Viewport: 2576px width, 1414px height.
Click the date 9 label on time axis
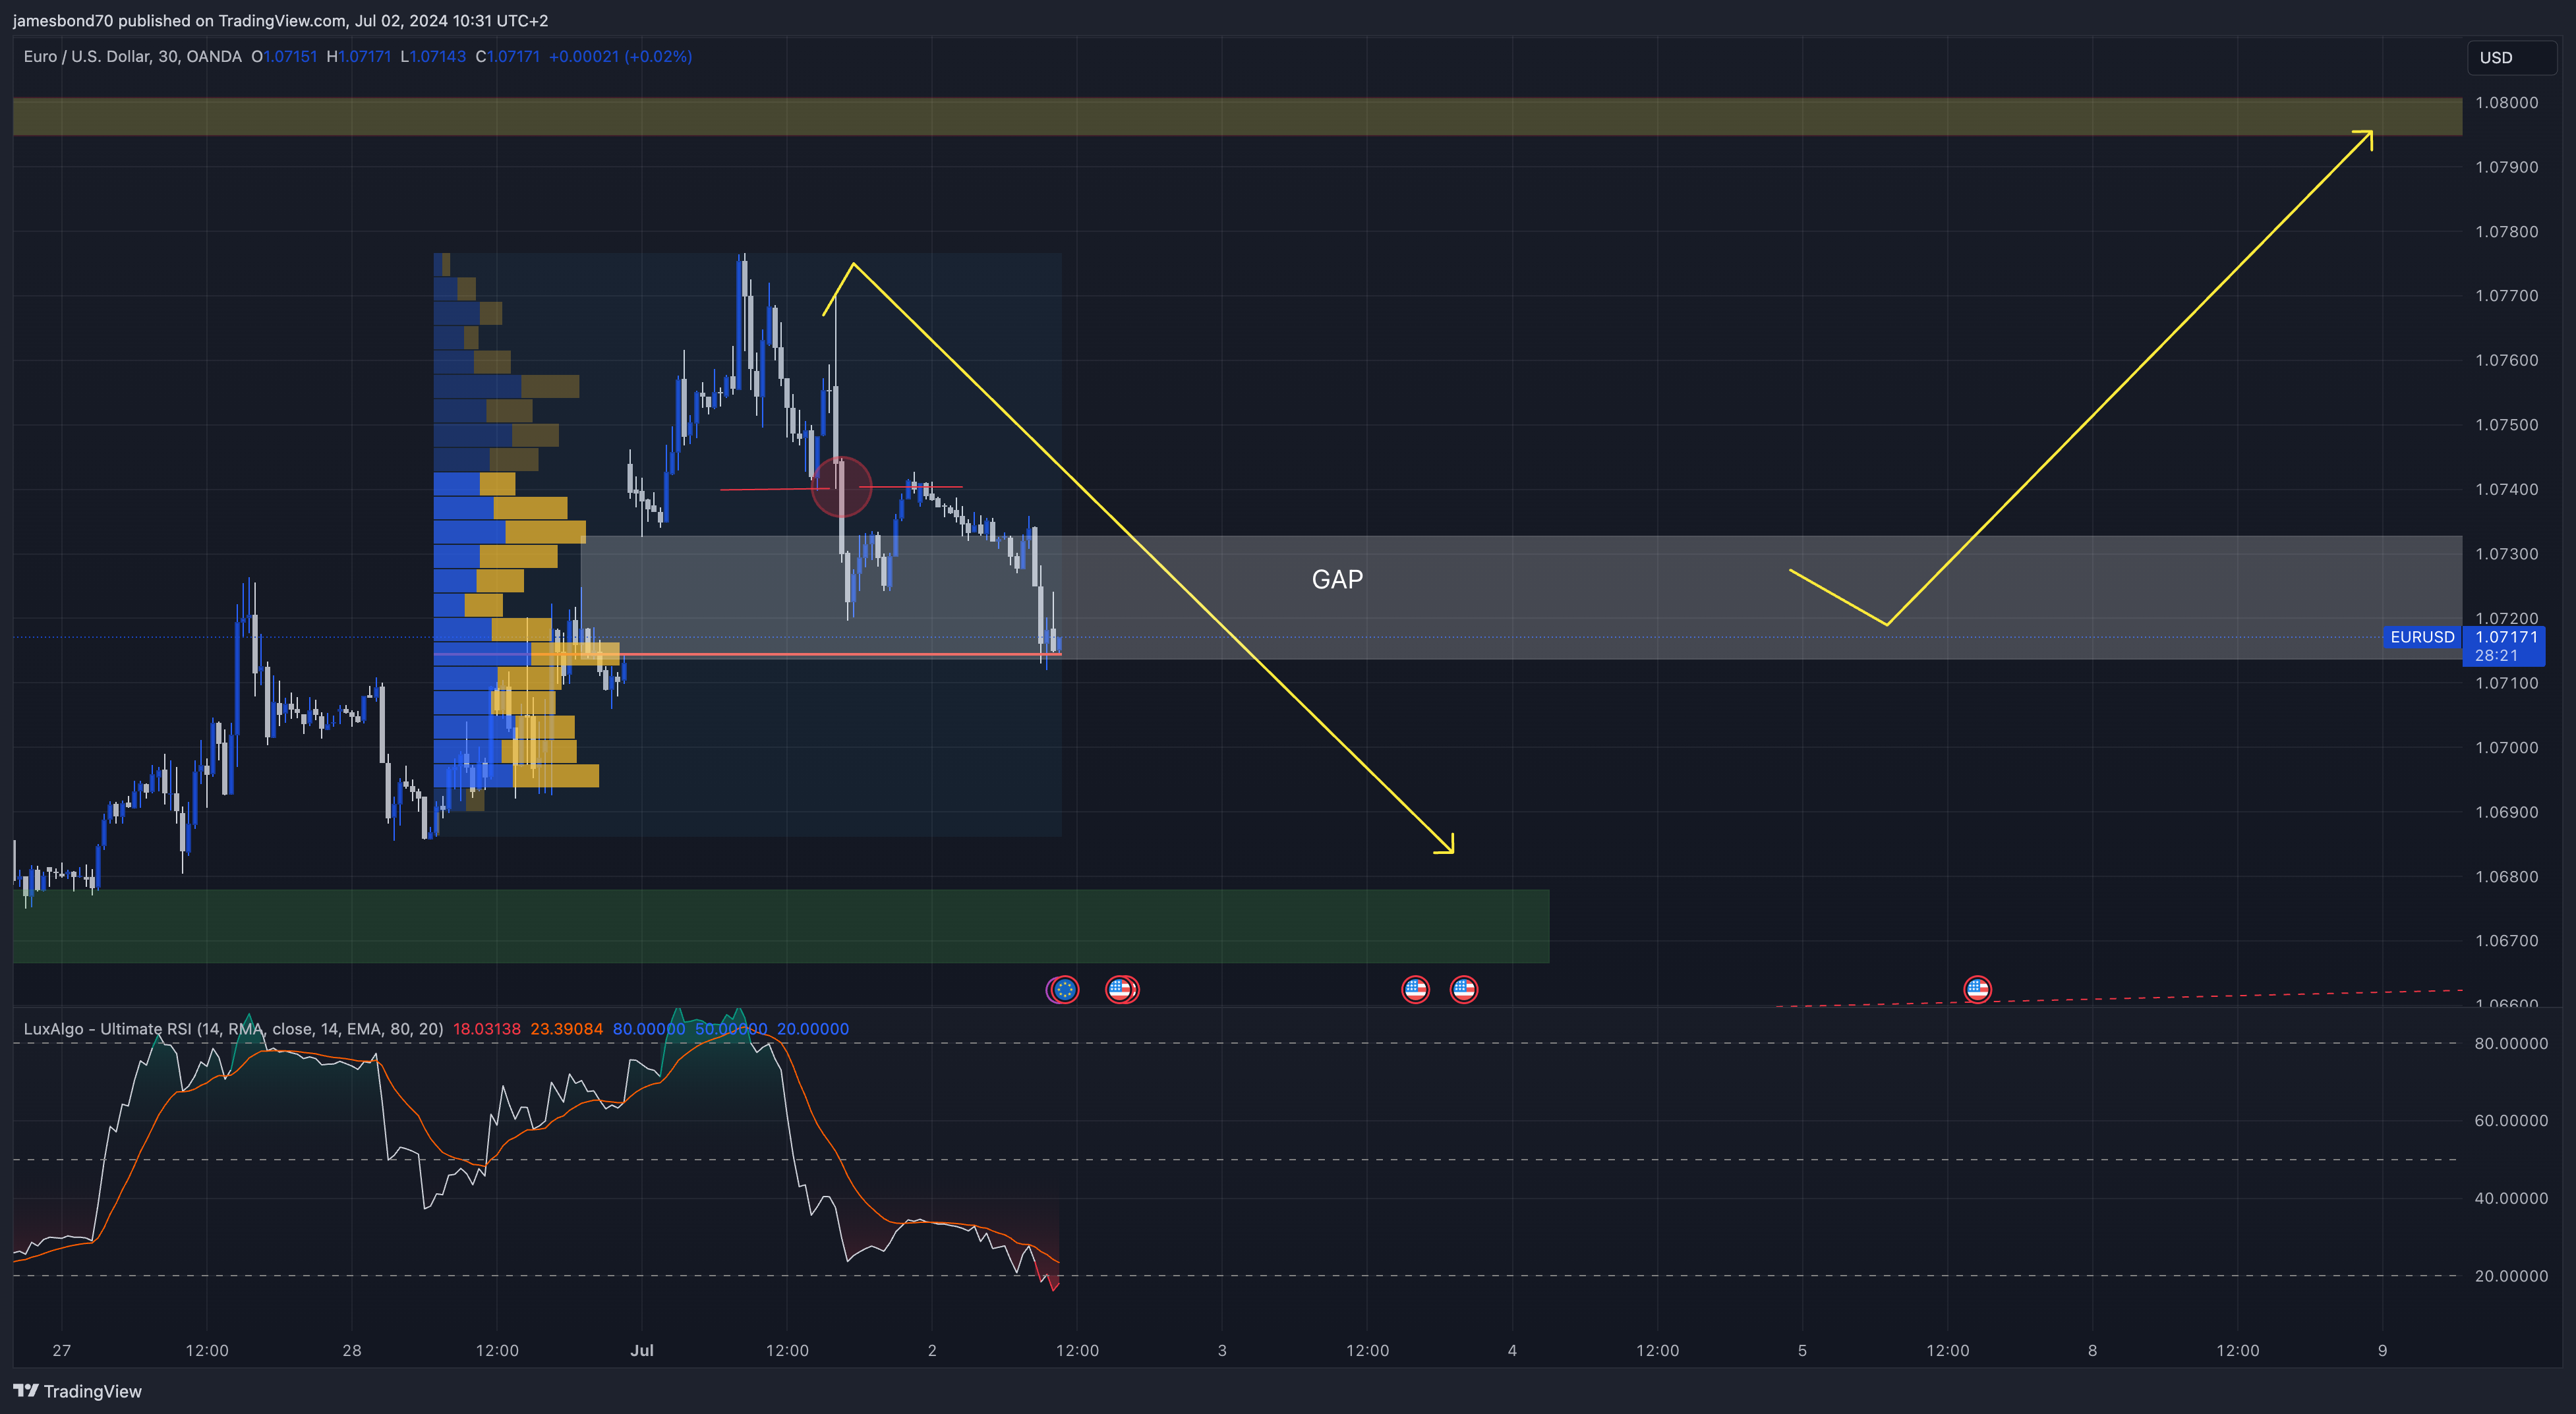pos(2382,1350)
